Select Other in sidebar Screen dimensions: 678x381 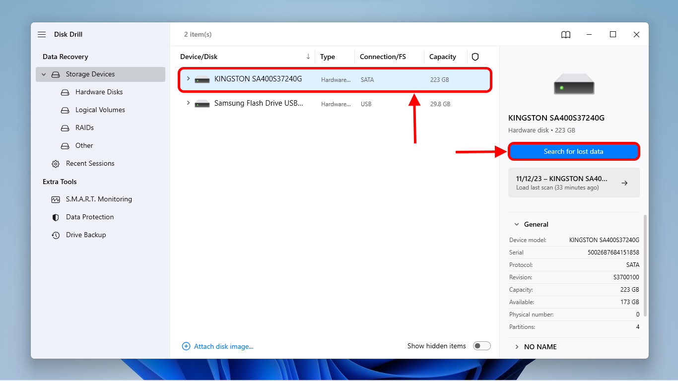click(84, 145)
